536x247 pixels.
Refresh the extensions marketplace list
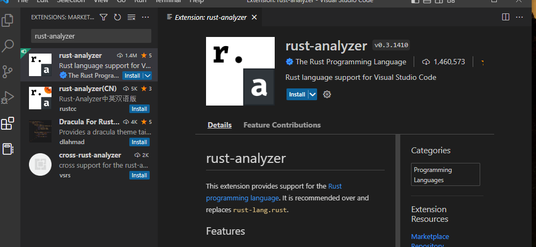[x=118, y=17]
